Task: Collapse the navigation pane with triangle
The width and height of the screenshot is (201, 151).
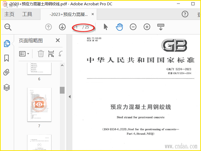Action: pos(70,97)
